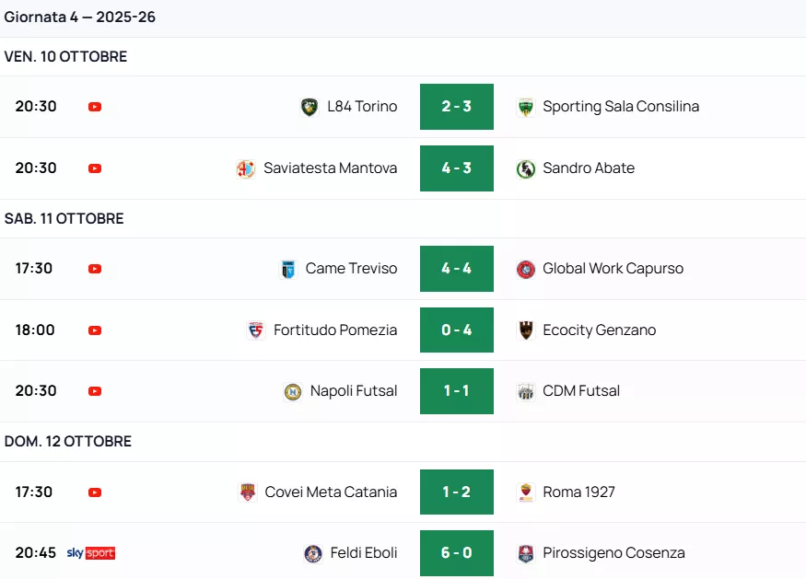Viewport: 806px width, 579px height.
Task: Click the Giornata 4 — 2025-26 heading
Action: (80, 17)
